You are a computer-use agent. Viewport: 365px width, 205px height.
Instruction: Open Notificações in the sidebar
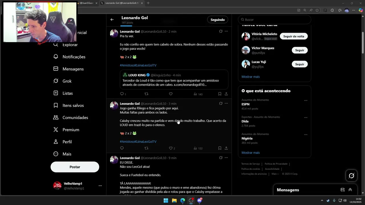[x=70, y=57]
